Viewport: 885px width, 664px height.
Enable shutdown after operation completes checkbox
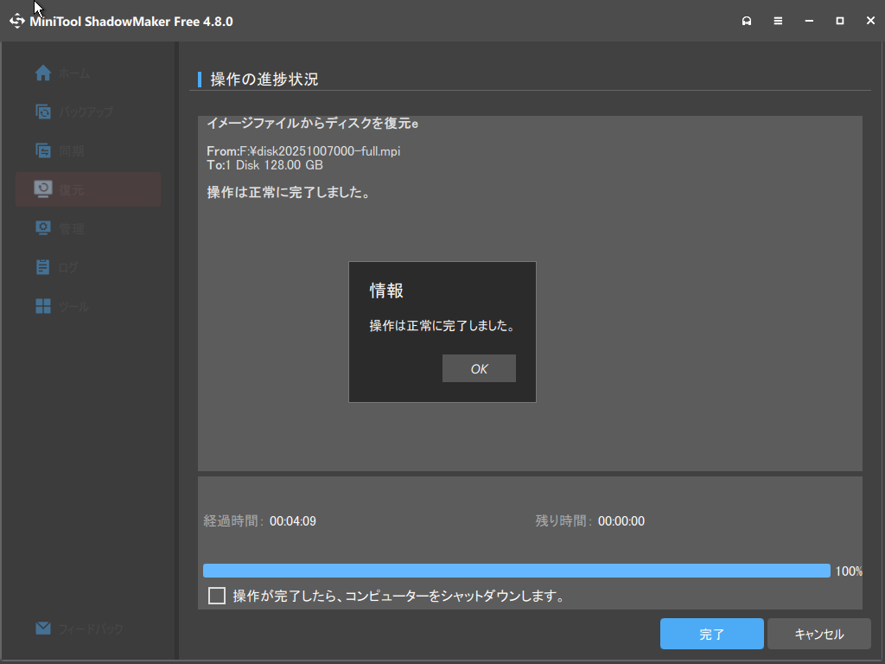tap(217, 596)
